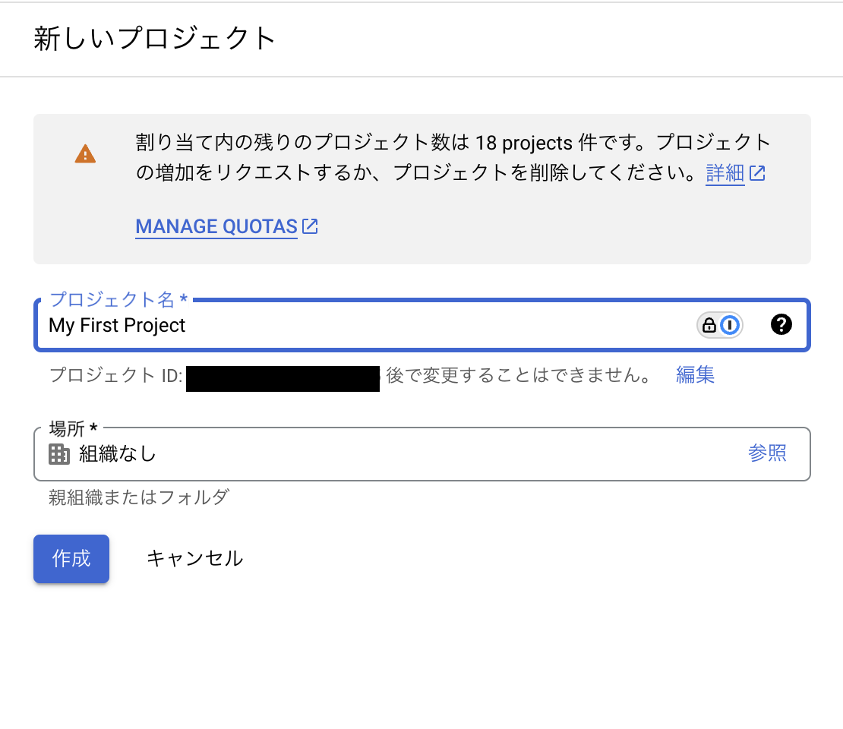This screenshot has width=843, height=729.
Task: Click the orange warning triangle icon
Action: pos(86,154)
